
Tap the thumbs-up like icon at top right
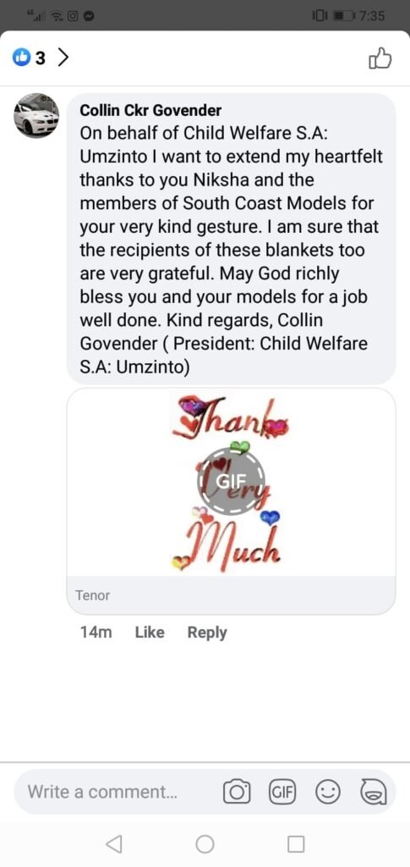[x=380, y=57]
